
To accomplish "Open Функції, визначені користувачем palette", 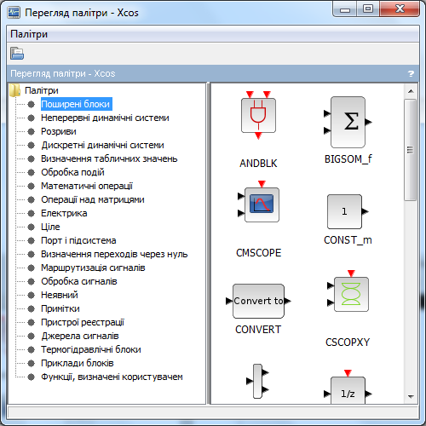I will pos(112,377).
